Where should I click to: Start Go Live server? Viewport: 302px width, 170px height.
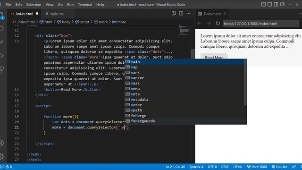(279, 167)
